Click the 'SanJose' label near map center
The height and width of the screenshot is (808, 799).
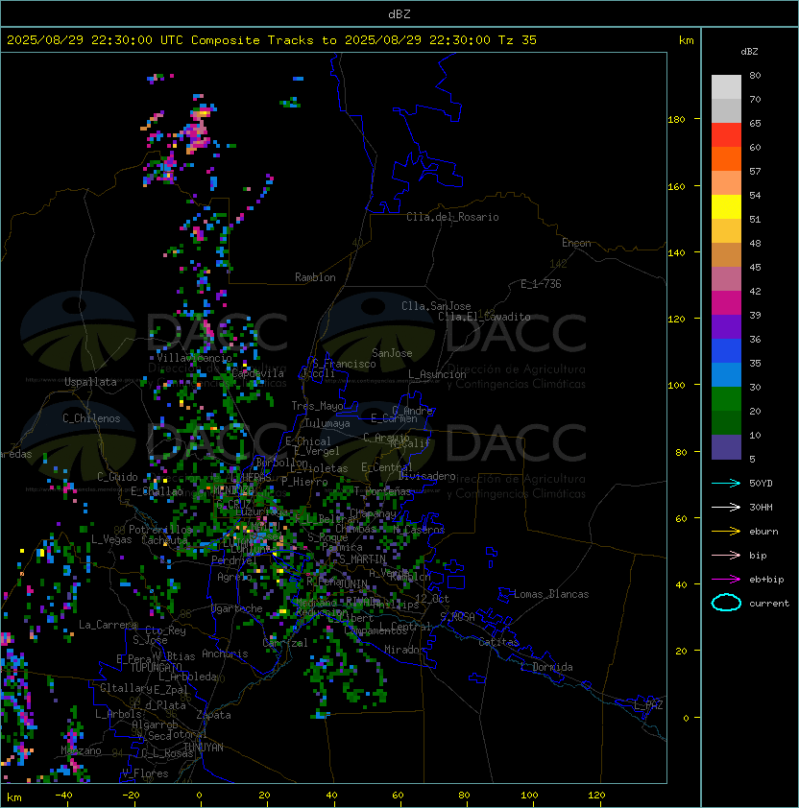point(392,353)
